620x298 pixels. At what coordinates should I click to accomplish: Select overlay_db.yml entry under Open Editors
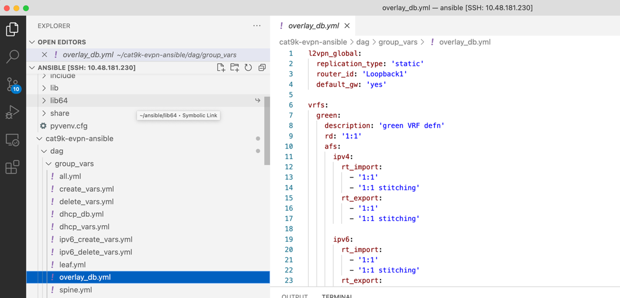pyautogui.click(x=148, y=55)
